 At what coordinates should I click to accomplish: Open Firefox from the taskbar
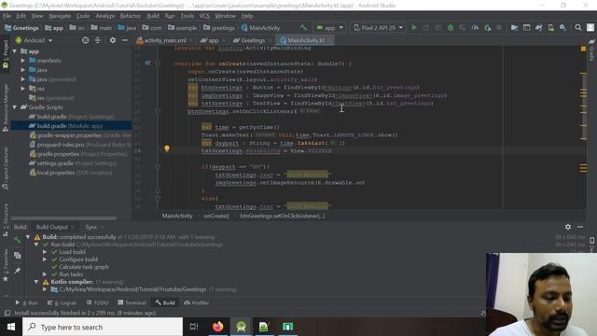tap(217, 327)
